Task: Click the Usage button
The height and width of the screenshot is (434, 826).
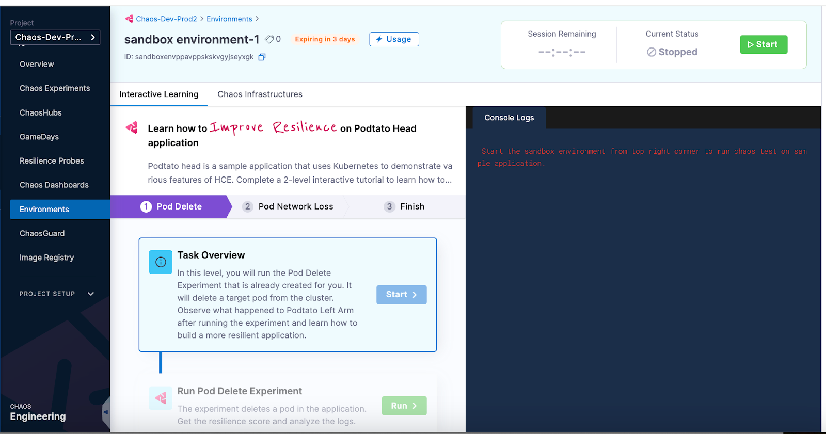Action: 394,39
